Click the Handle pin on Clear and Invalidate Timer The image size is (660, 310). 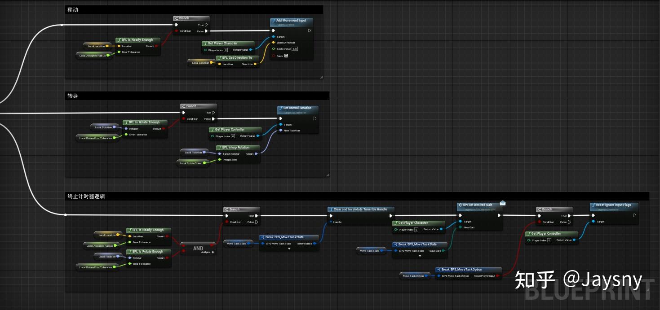coord(331,222)
